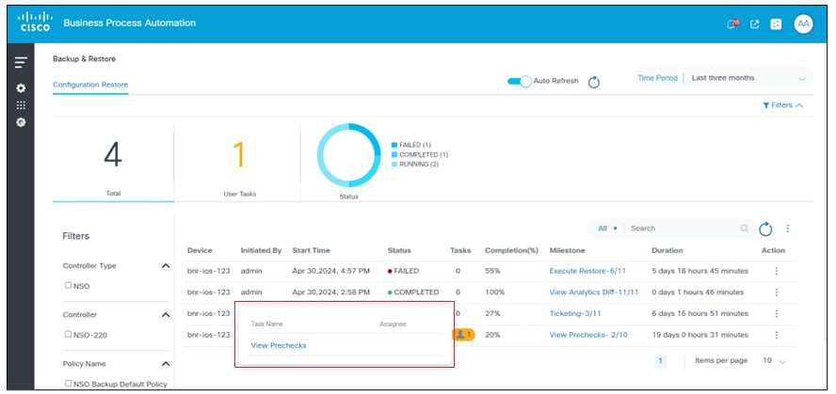Click the open-in-new-window icon in header
836x394 pixels.
point(754,24)
